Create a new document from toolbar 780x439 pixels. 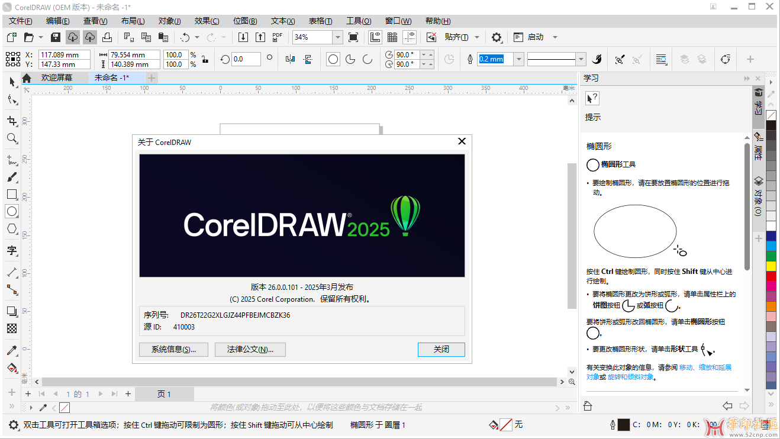tap(11, 37)
